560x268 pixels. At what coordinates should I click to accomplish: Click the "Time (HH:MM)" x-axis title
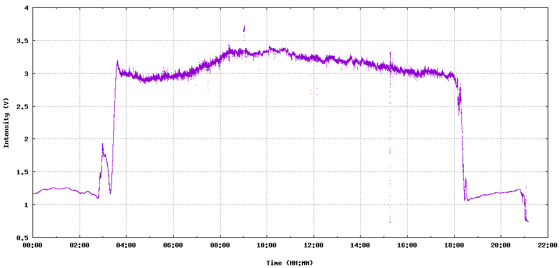coord(290,262)
